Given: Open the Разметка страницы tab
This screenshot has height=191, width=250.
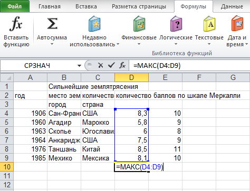Looking at the screenshot, I should [x=139, y=6].
